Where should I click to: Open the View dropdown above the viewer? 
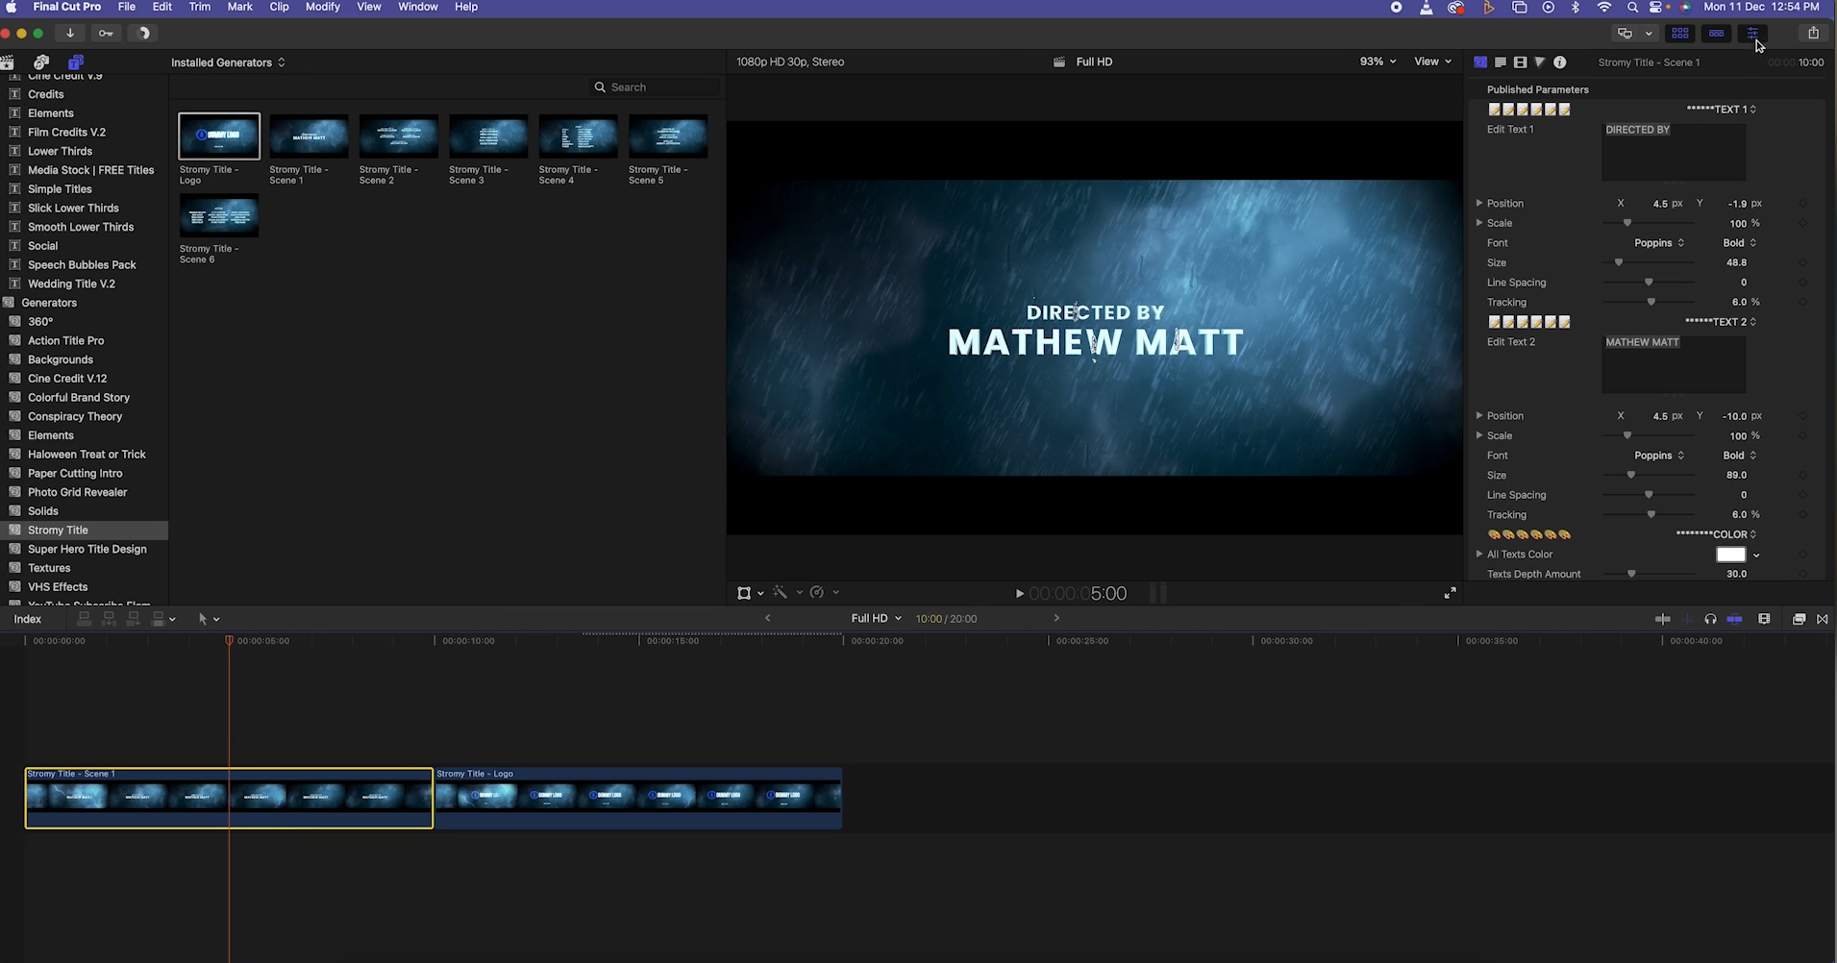click(x=1431, y=62)
